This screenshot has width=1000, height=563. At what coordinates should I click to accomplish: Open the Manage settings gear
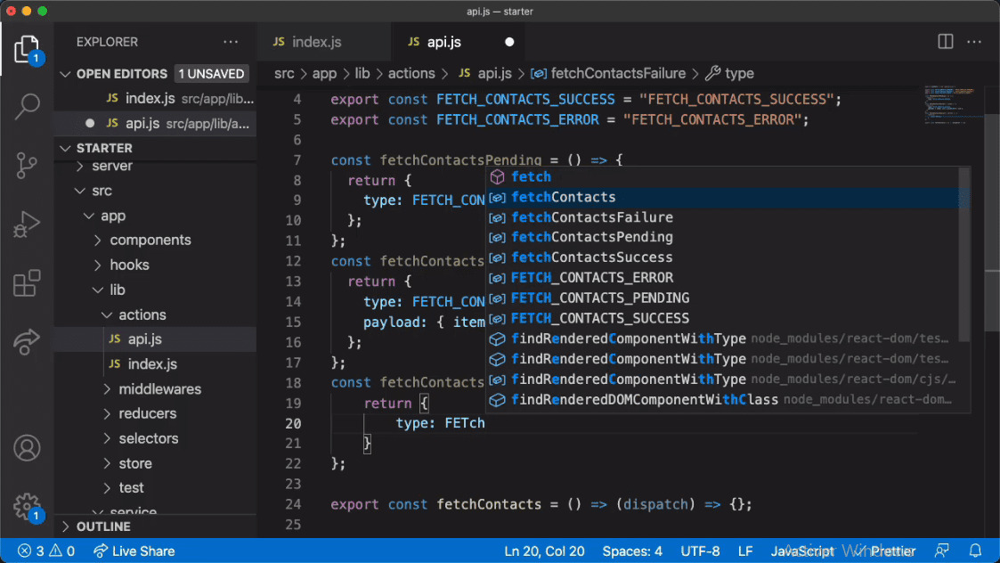tap(27, 504)
